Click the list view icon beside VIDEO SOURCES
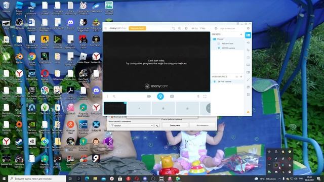324x182 pixels. (237, 76)
